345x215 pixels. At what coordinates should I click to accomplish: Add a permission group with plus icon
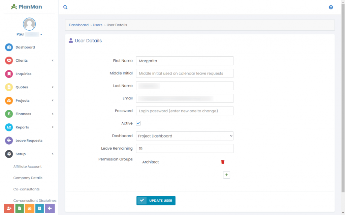pyautogui.click(x=226, y=175)
